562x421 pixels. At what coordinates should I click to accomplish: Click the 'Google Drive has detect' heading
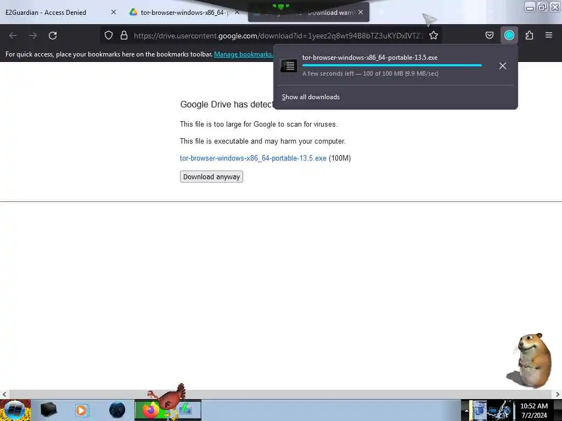click(x=227, y=104)
